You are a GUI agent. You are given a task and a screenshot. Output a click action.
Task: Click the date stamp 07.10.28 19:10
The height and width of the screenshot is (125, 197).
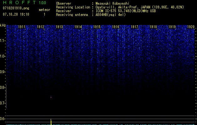pos(16,14)
